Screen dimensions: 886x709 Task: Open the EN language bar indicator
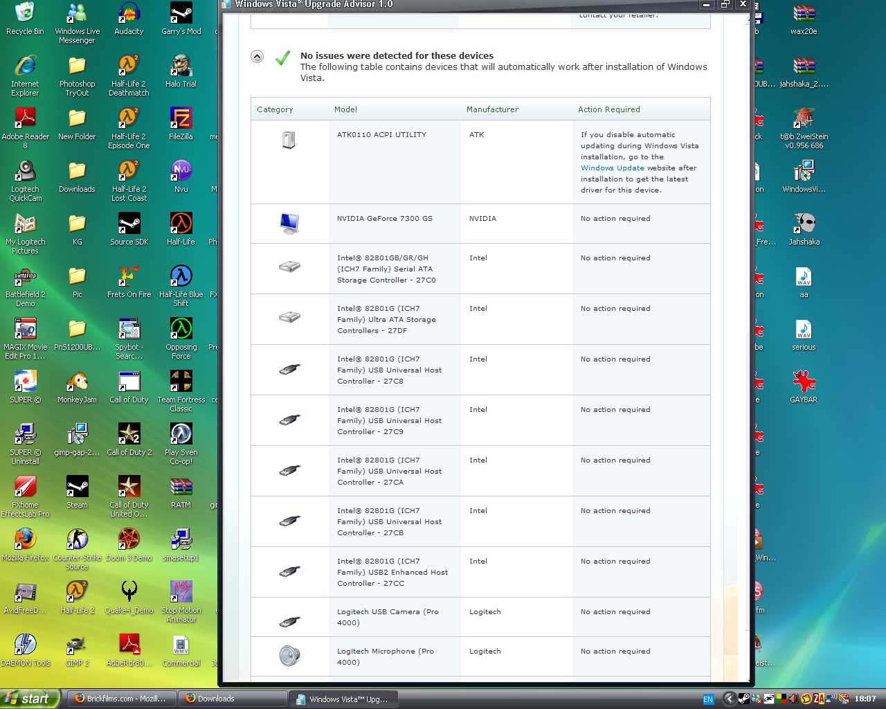click(x=708, y=699)
